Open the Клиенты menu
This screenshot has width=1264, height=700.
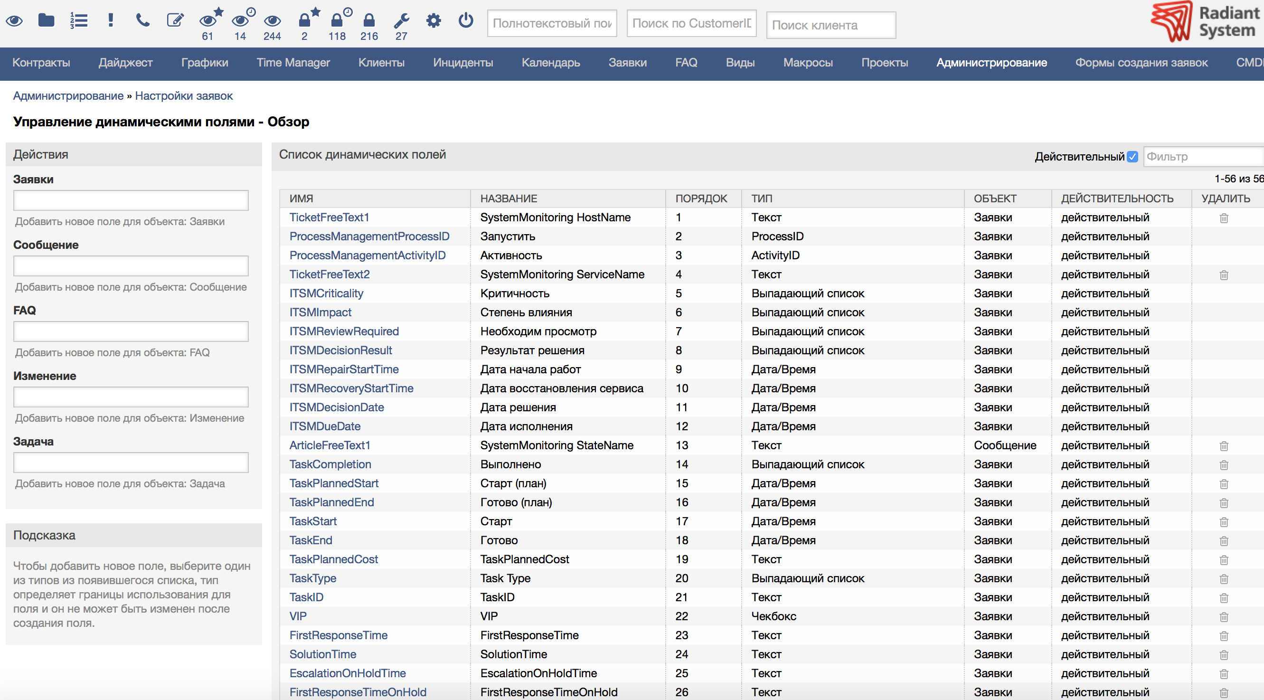pyautogui.click(x=381, y=63)
